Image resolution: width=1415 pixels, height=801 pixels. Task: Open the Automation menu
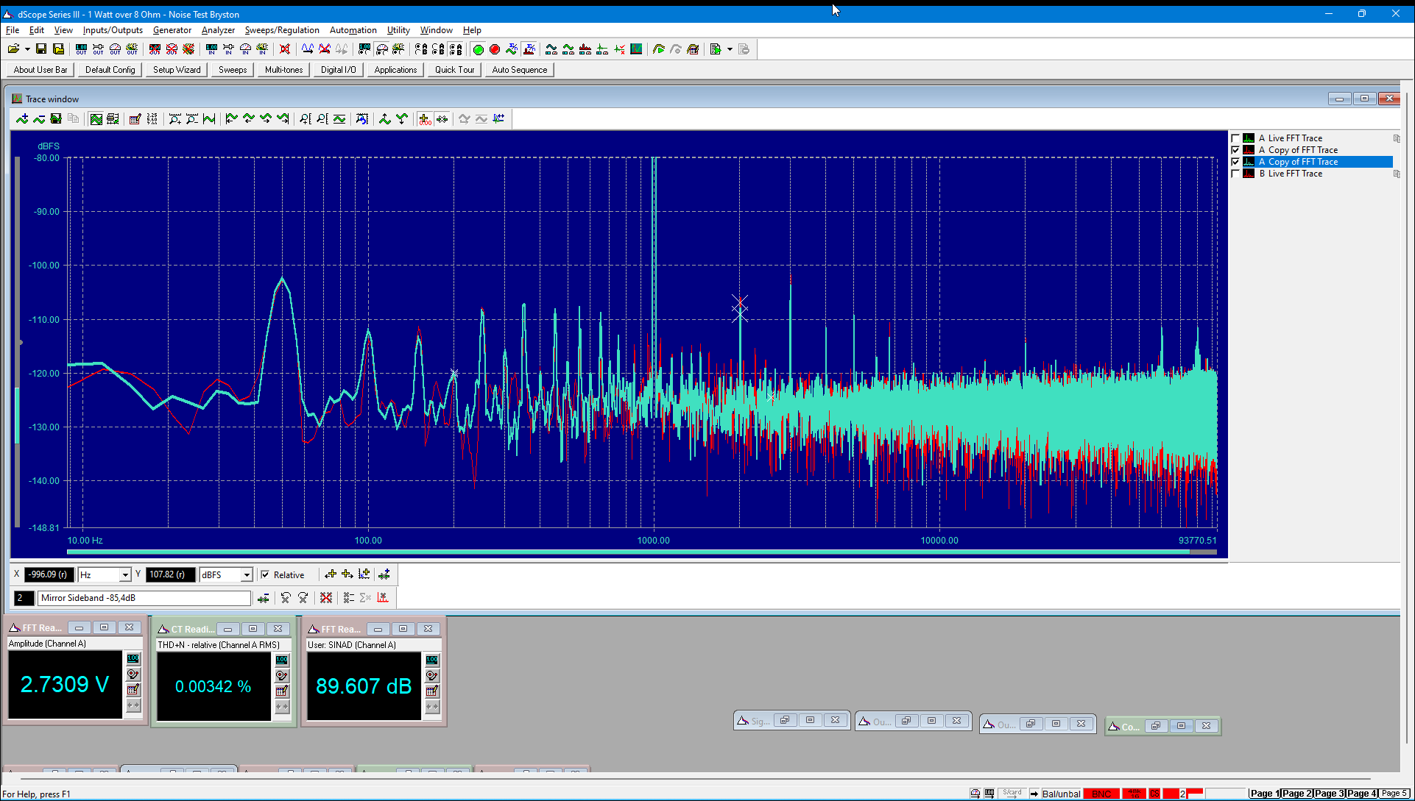click(x=353, y=30)
